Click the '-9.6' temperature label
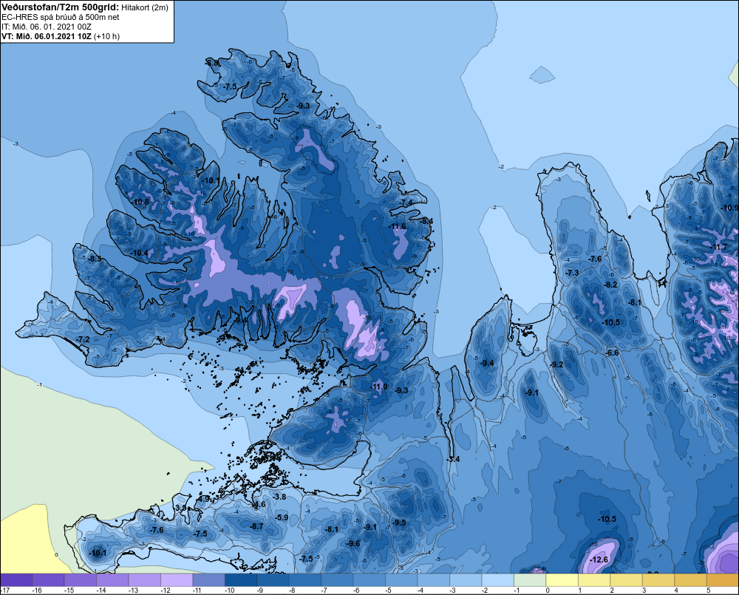Screen dimensions: 739x595 (353, 543)
